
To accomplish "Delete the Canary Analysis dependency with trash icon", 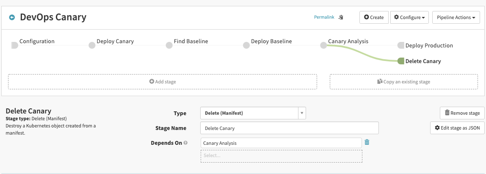I will click(x=367, y=142).
